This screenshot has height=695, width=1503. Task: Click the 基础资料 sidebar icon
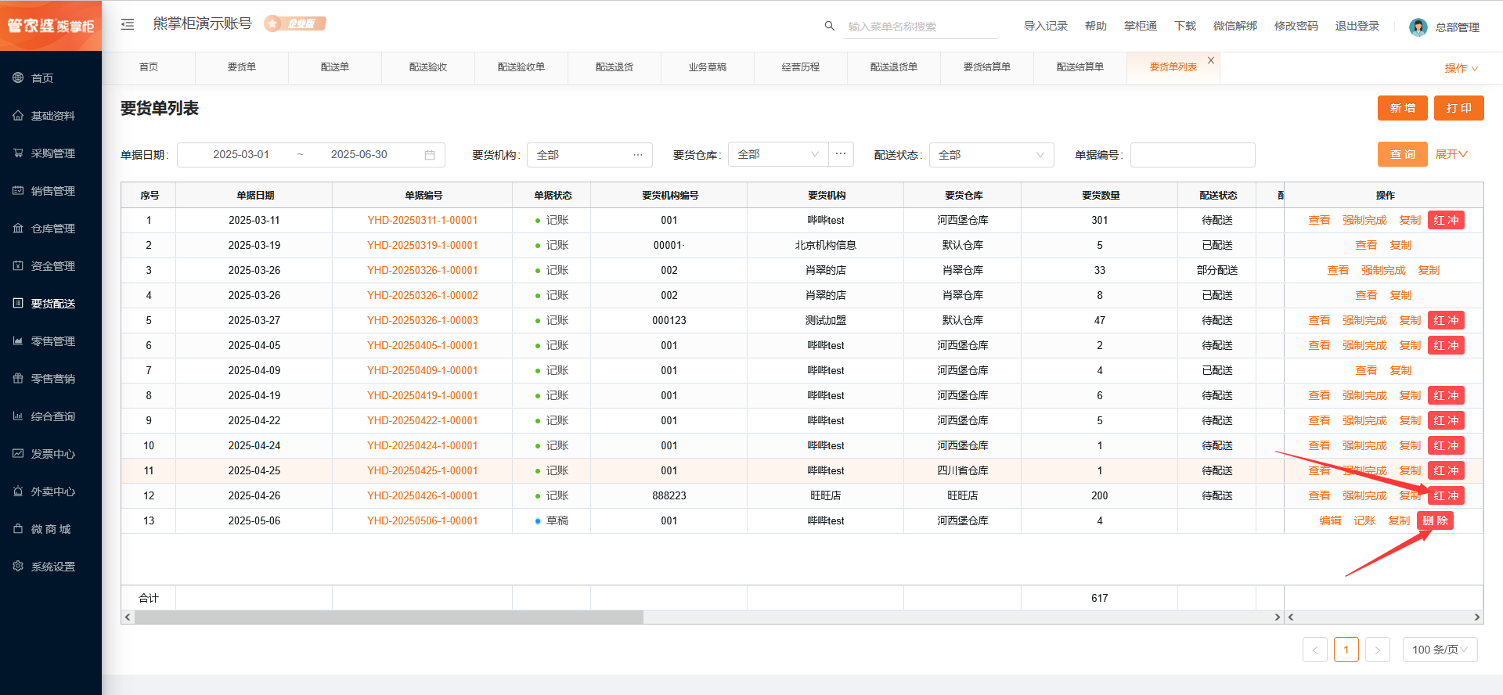(x=18, y=115)
